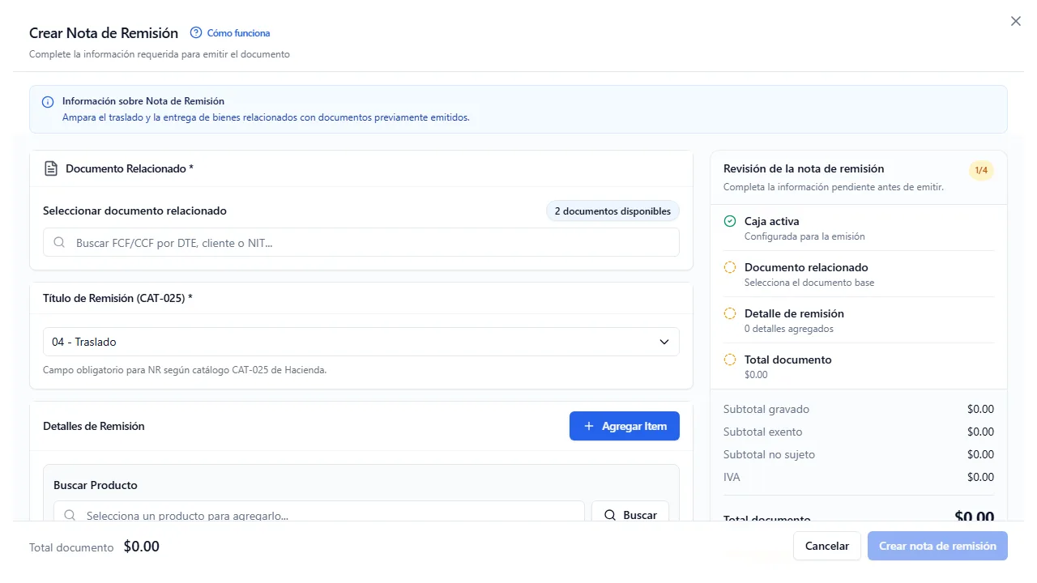Click the pending circle icon for Documento relacionado

[x=730, y=267]
